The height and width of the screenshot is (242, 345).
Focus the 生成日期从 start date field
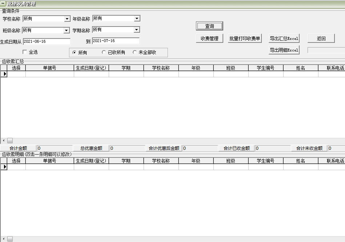click(47, 41)
